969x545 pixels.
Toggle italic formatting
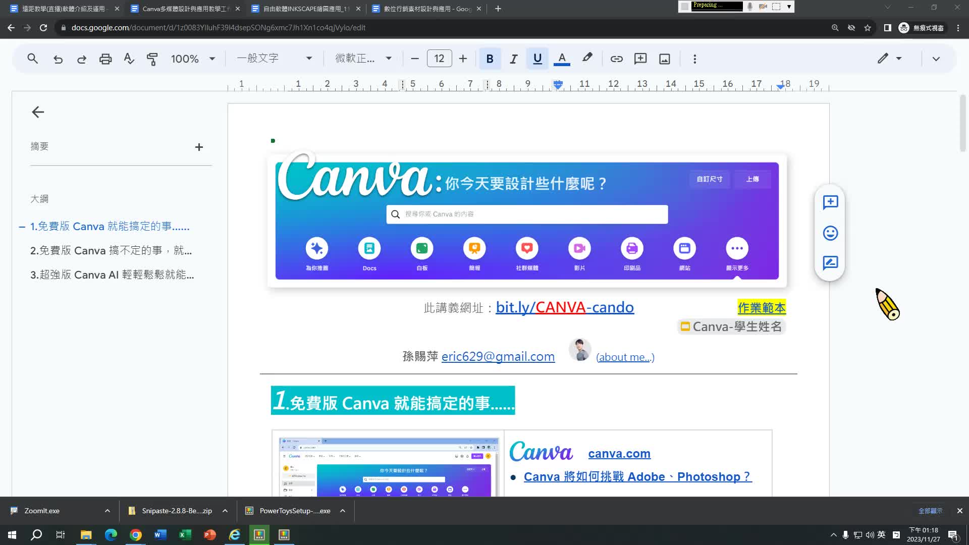pyautogui.click(x=514, y=59)
